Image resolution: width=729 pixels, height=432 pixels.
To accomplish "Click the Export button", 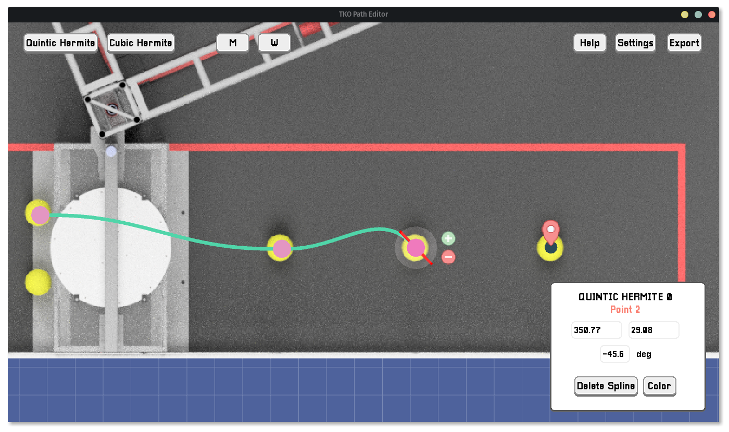I will 684,43.
